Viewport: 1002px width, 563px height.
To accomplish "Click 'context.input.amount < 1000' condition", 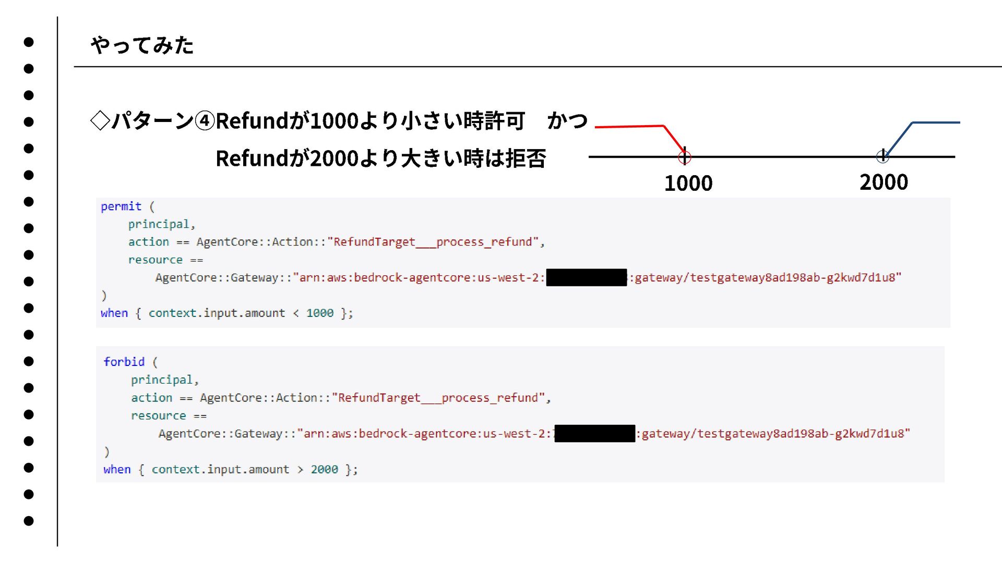I will pyautogui.click(x=241, y=313).
